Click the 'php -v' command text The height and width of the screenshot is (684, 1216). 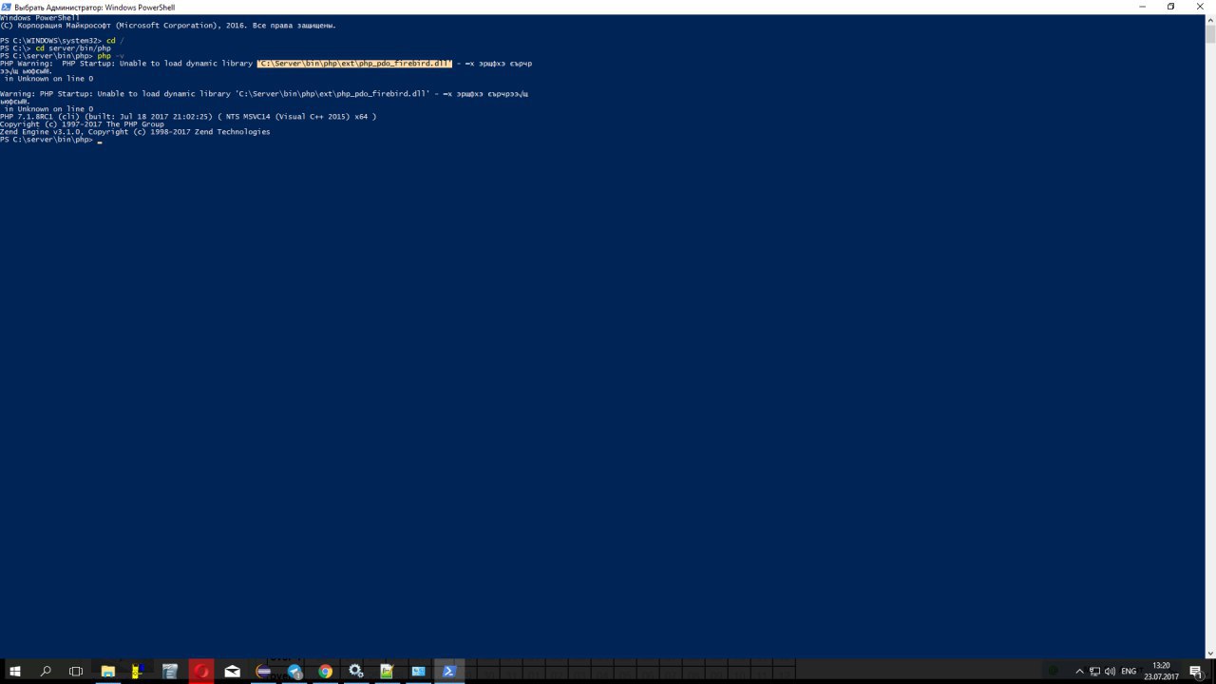pos(110,56)
